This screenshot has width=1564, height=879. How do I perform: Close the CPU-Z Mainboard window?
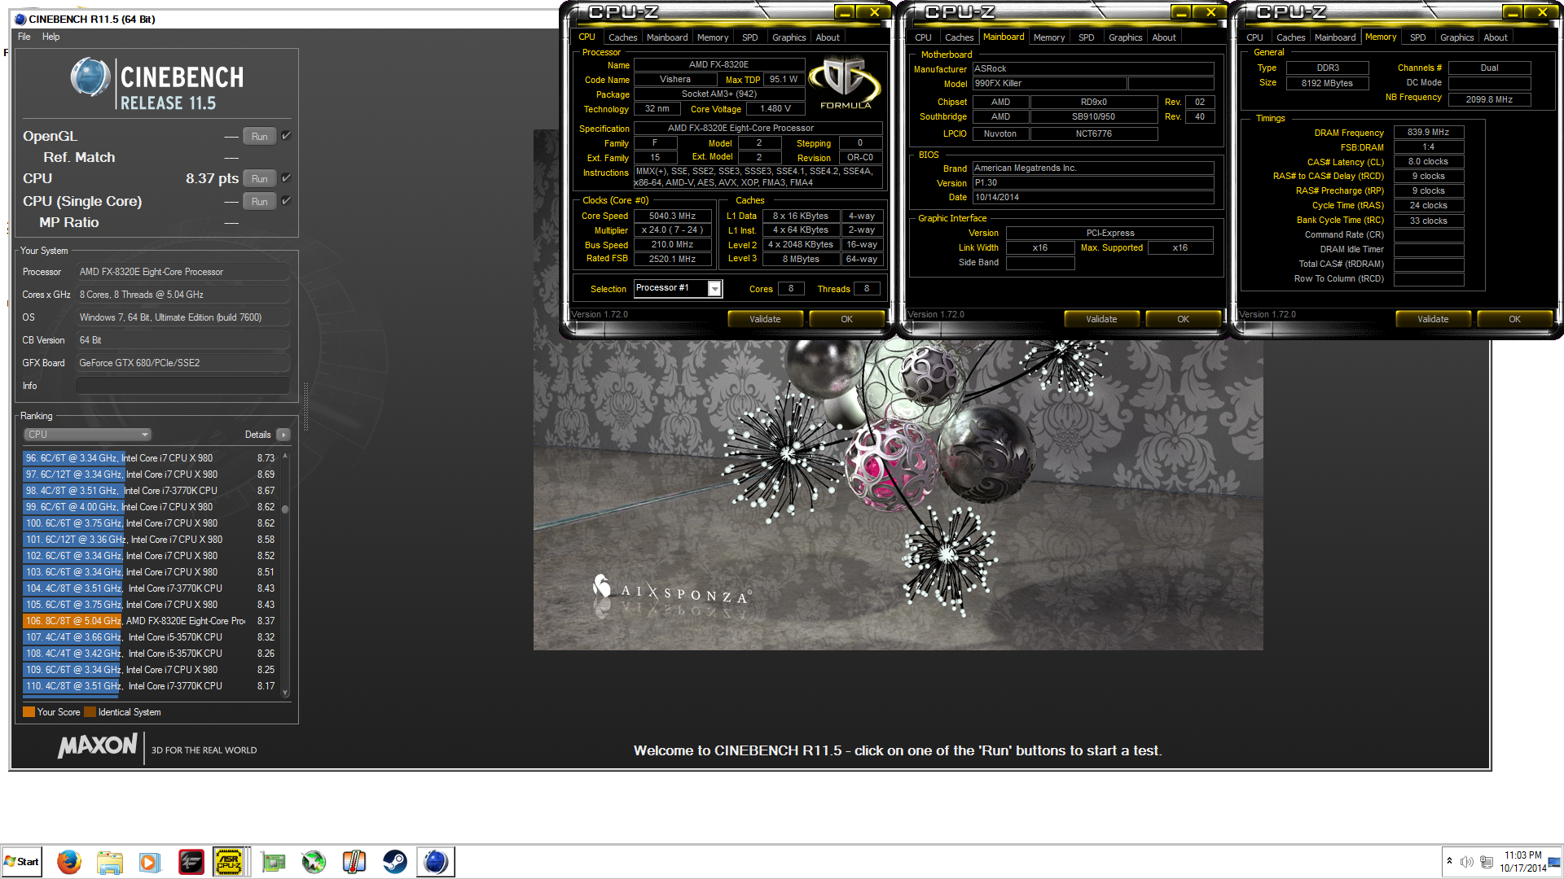[x=1211, y=12]
